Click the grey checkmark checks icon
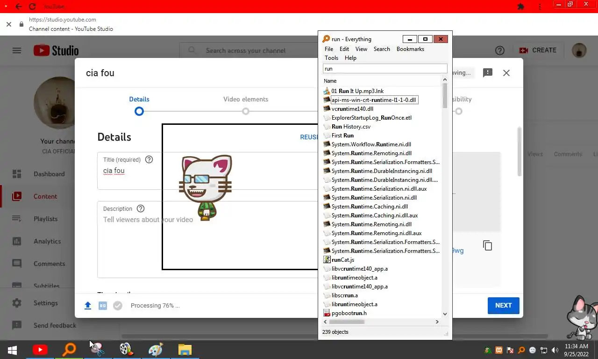Viewport: 598px width, 359px height. [x=118, y=306]
